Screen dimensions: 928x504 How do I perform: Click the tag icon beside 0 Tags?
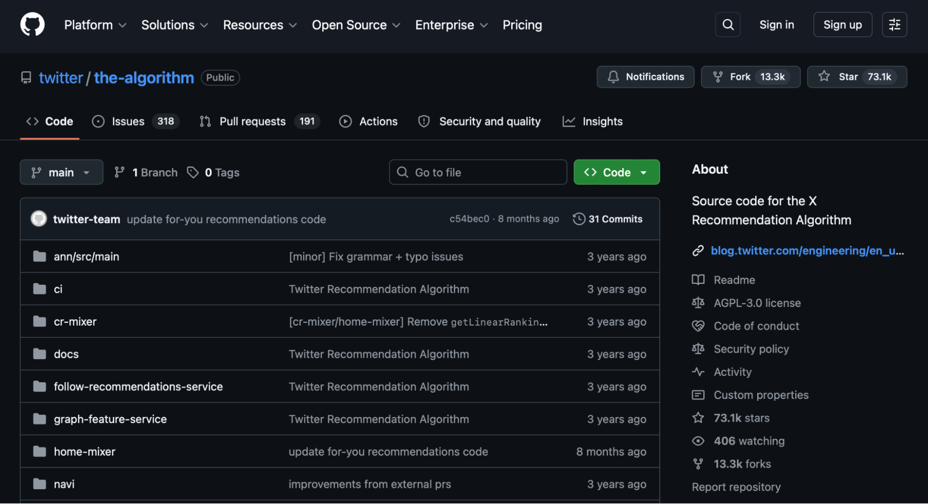(x=193, y=172)
